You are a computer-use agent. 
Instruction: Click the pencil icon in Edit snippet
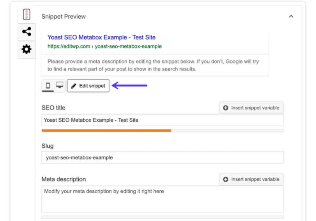pyautogui.click(x=74, y=86)
